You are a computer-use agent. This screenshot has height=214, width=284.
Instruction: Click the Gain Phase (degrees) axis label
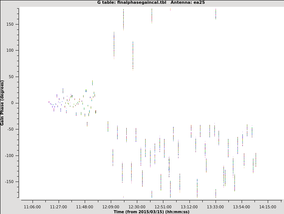point(3,103)
